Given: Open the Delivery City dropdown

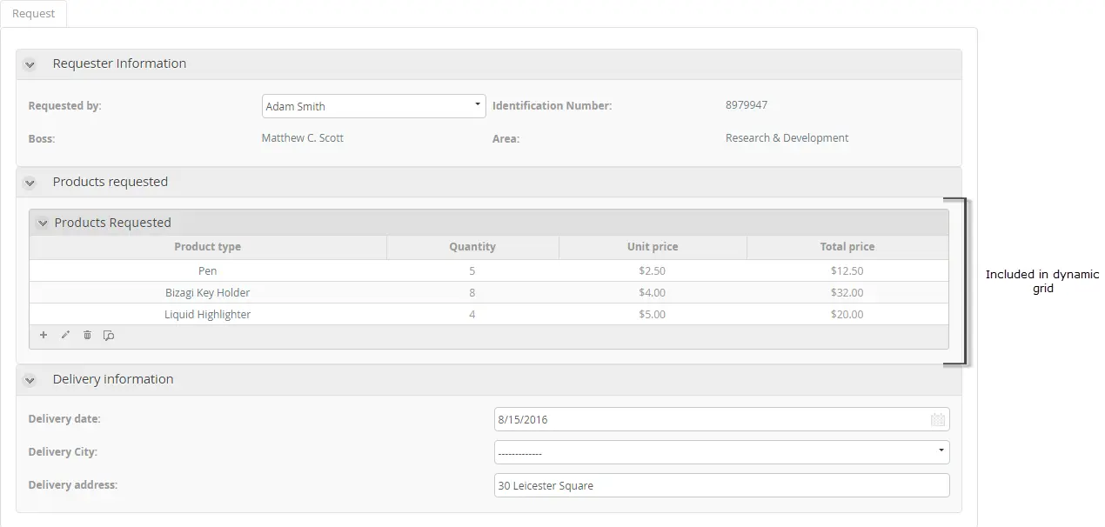Looking at the screenshot, I should (x=722, y=452).
